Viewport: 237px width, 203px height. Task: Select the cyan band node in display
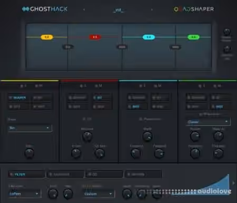tap(149, 37)
